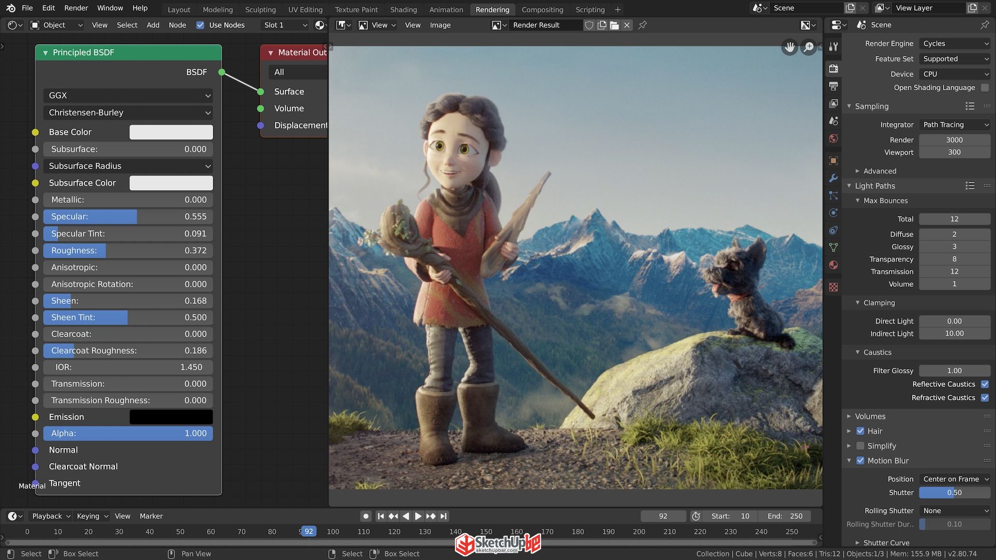Open the File menu

[27, 8]
